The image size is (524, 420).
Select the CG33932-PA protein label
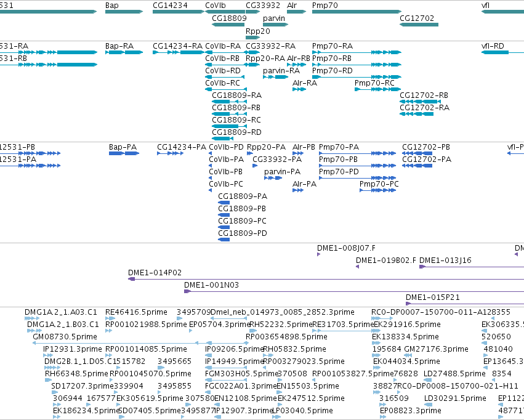(x=277, y=160)
